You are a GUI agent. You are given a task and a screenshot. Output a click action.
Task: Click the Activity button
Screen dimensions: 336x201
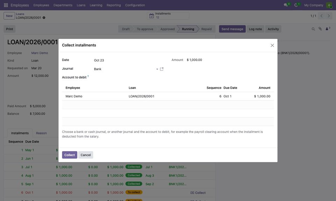pos(273,29)
